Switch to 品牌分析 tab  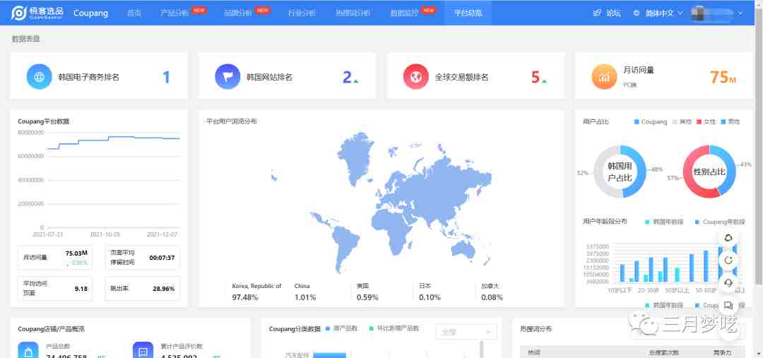(x=239, y=13)
